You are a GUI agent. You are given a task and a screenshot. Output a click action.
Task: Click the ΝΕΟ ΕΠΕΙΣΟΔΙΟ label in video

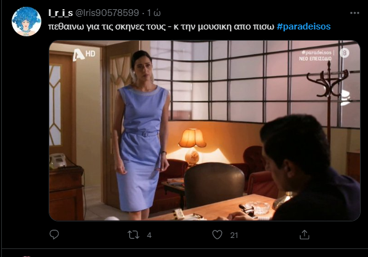point(315,58)
